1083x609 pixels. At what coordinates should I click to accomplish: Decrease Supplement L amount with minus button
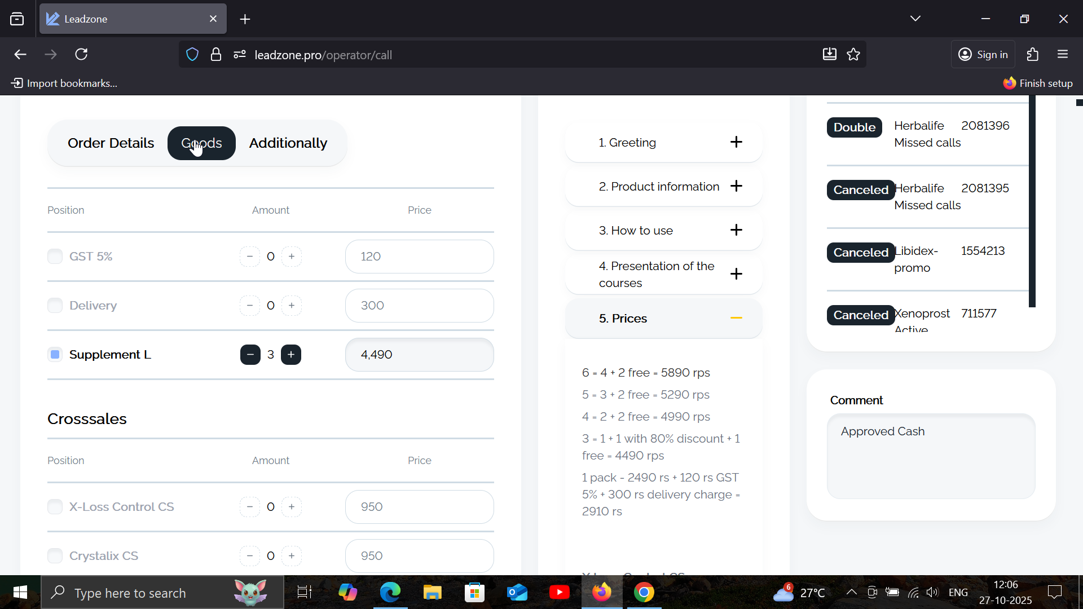point(250,355)
